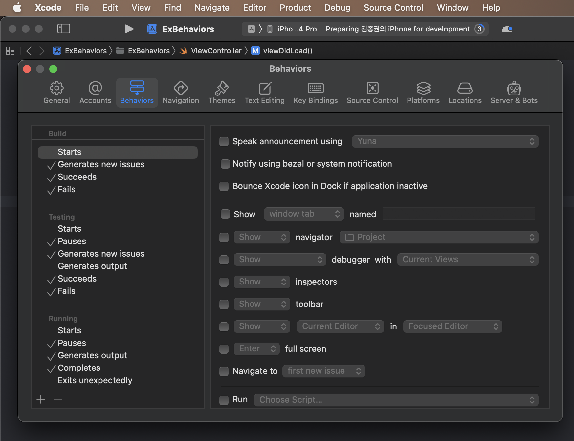Image resolution: width=574 pixels, height=441 pixels.
Task: Open the Navigation preferences pane
Action: [181, 93]
